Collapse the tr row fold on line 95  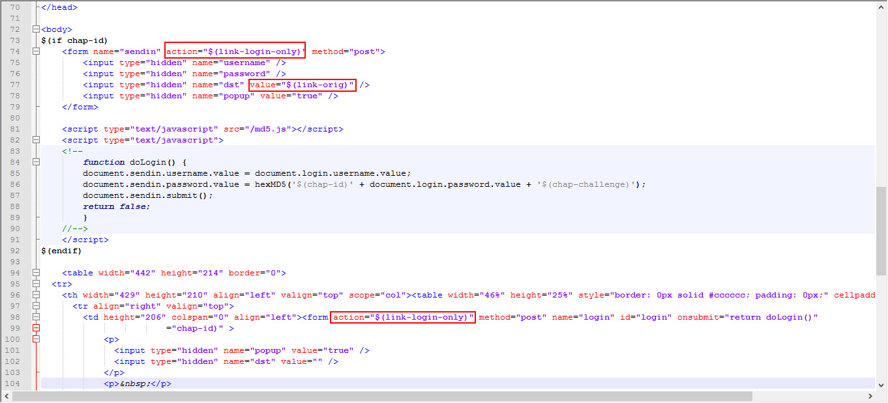pyautogui.click(x=36, y=284)
